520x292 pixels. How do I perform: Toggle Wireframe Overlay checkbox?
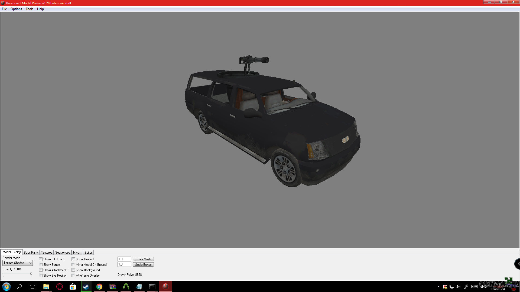73,276
